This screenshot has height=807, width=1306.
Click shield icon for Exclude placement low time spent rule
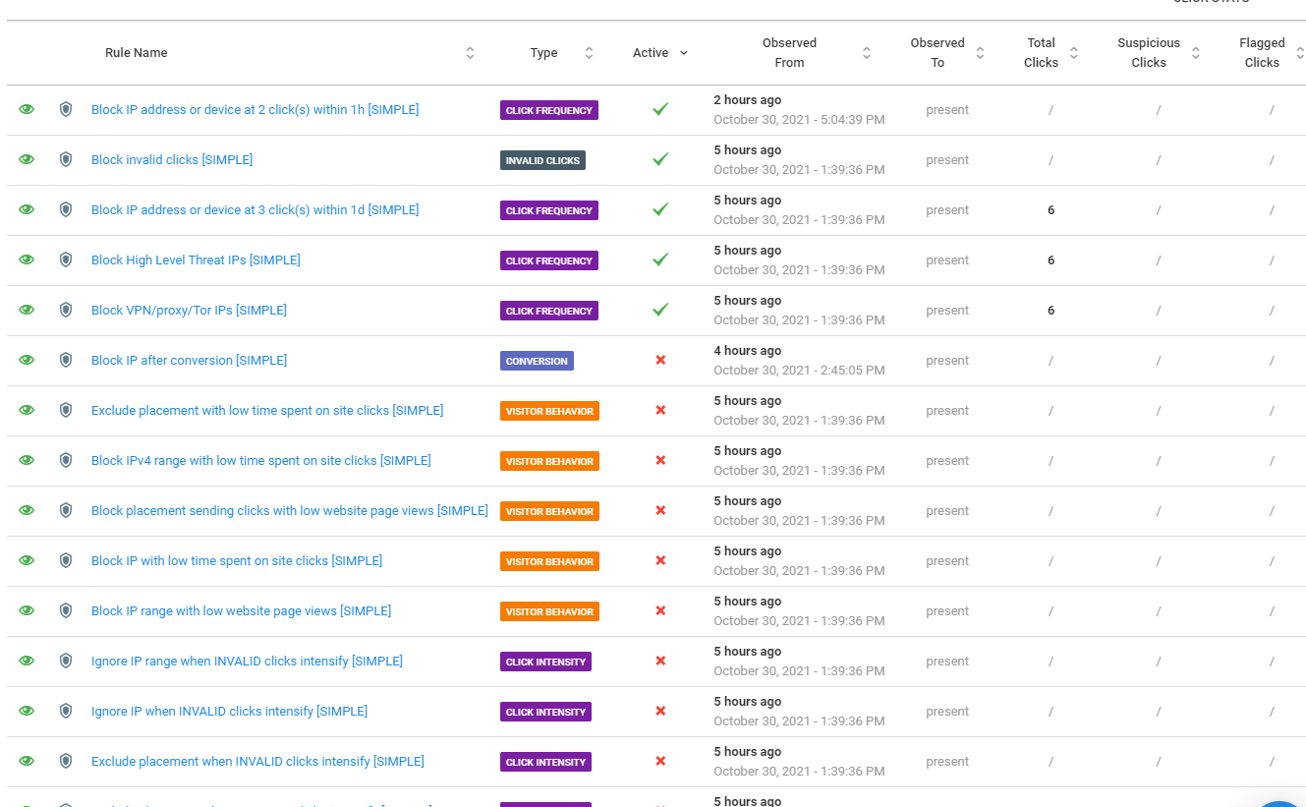[66, 410]
